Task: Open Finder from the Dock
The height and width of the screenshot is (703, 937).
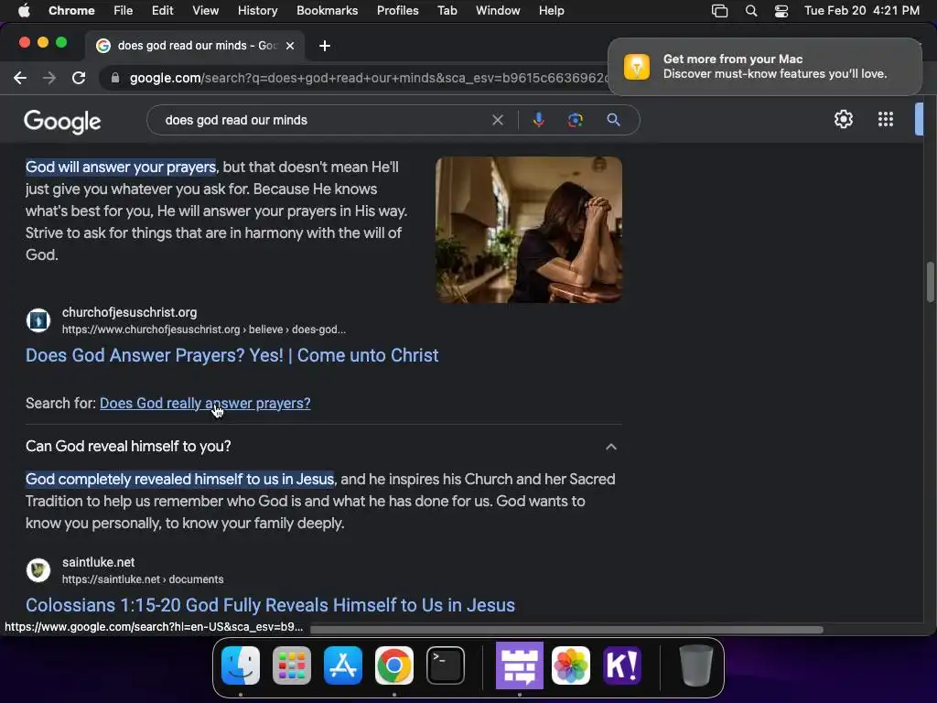Action: point(241,665)
